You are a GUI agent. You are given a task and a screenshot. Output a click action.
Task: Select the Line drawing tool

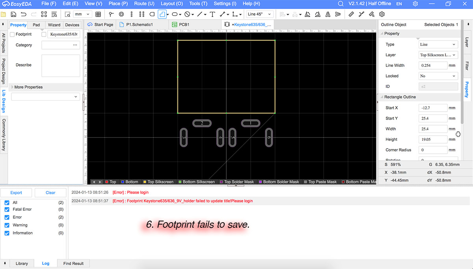tap(200, 14)
